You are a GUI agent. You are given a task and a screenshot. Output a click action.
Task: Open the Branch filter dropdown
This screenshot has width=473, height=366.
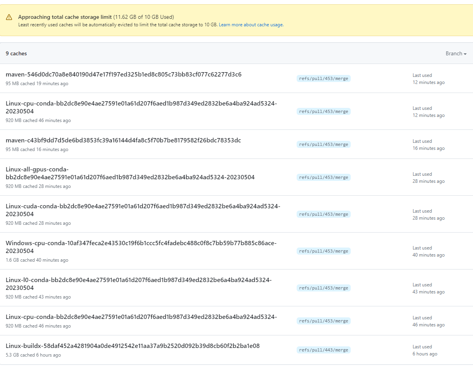456,54
